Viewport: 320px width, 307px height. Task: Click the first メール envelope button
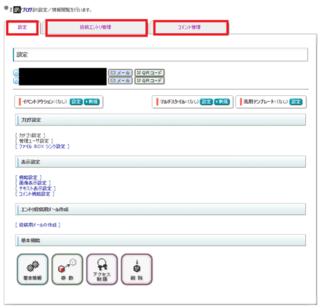coord(120,73)
